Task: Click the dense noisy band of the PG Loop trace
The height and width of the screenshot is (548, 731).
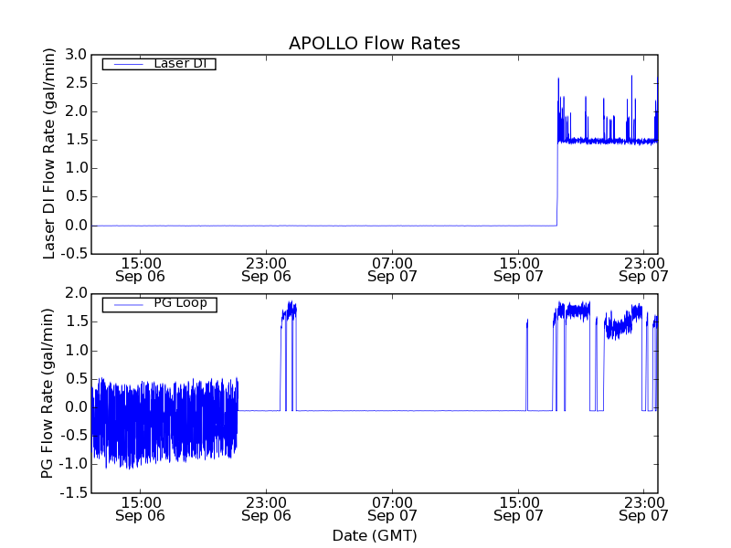Action: pyautogui.click(x=164, y=423)
